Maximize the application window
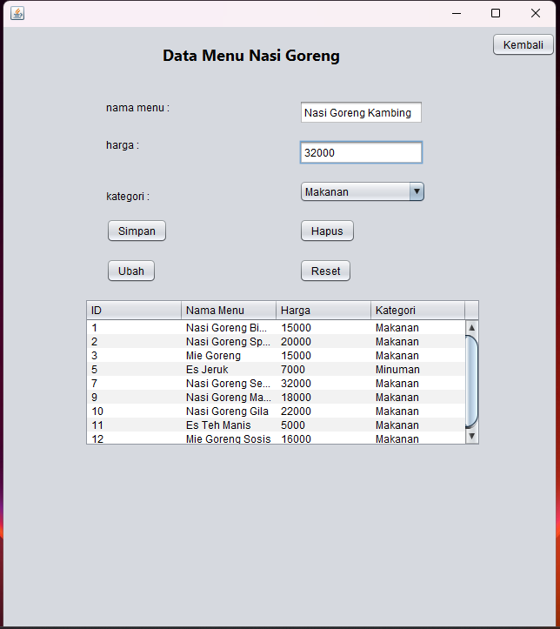Screen dimensions: 560x629 496,13
